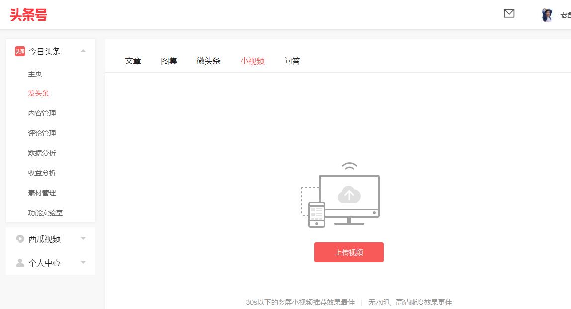Open 评论管理 in the sidebar

(42, 133)
